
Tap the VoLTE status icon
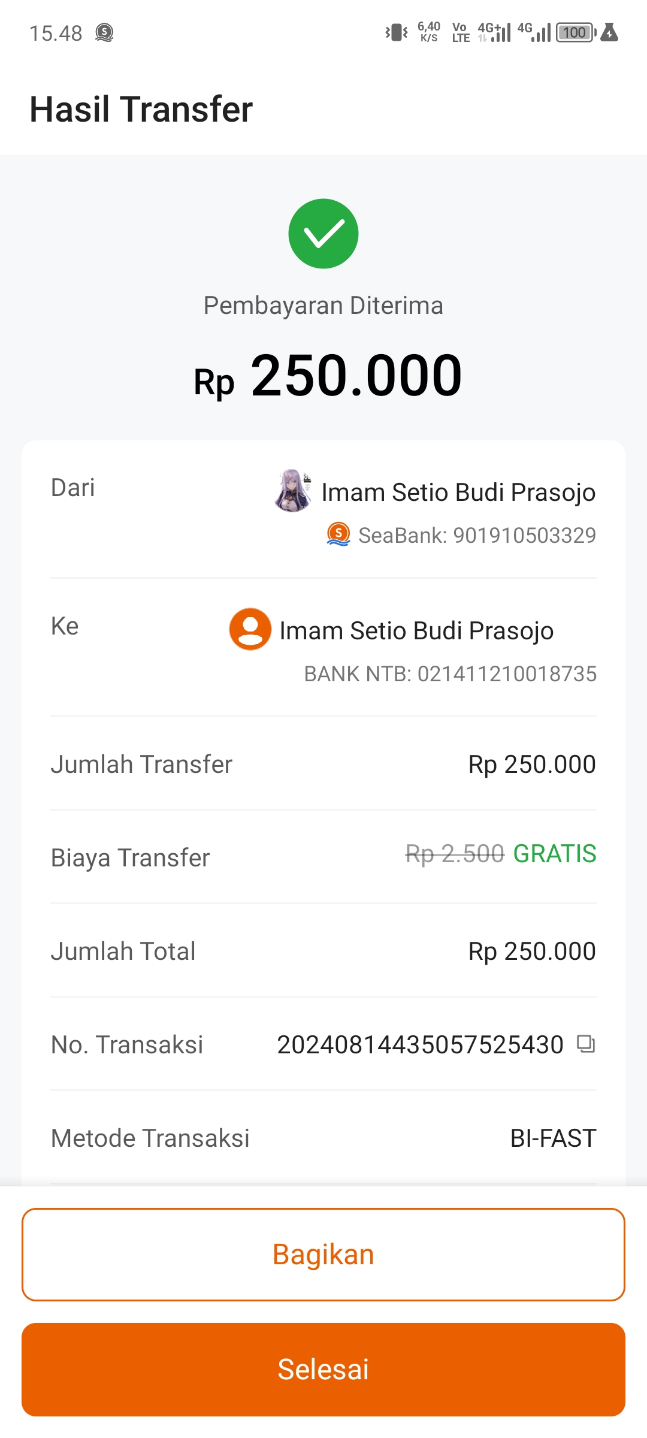460,32
